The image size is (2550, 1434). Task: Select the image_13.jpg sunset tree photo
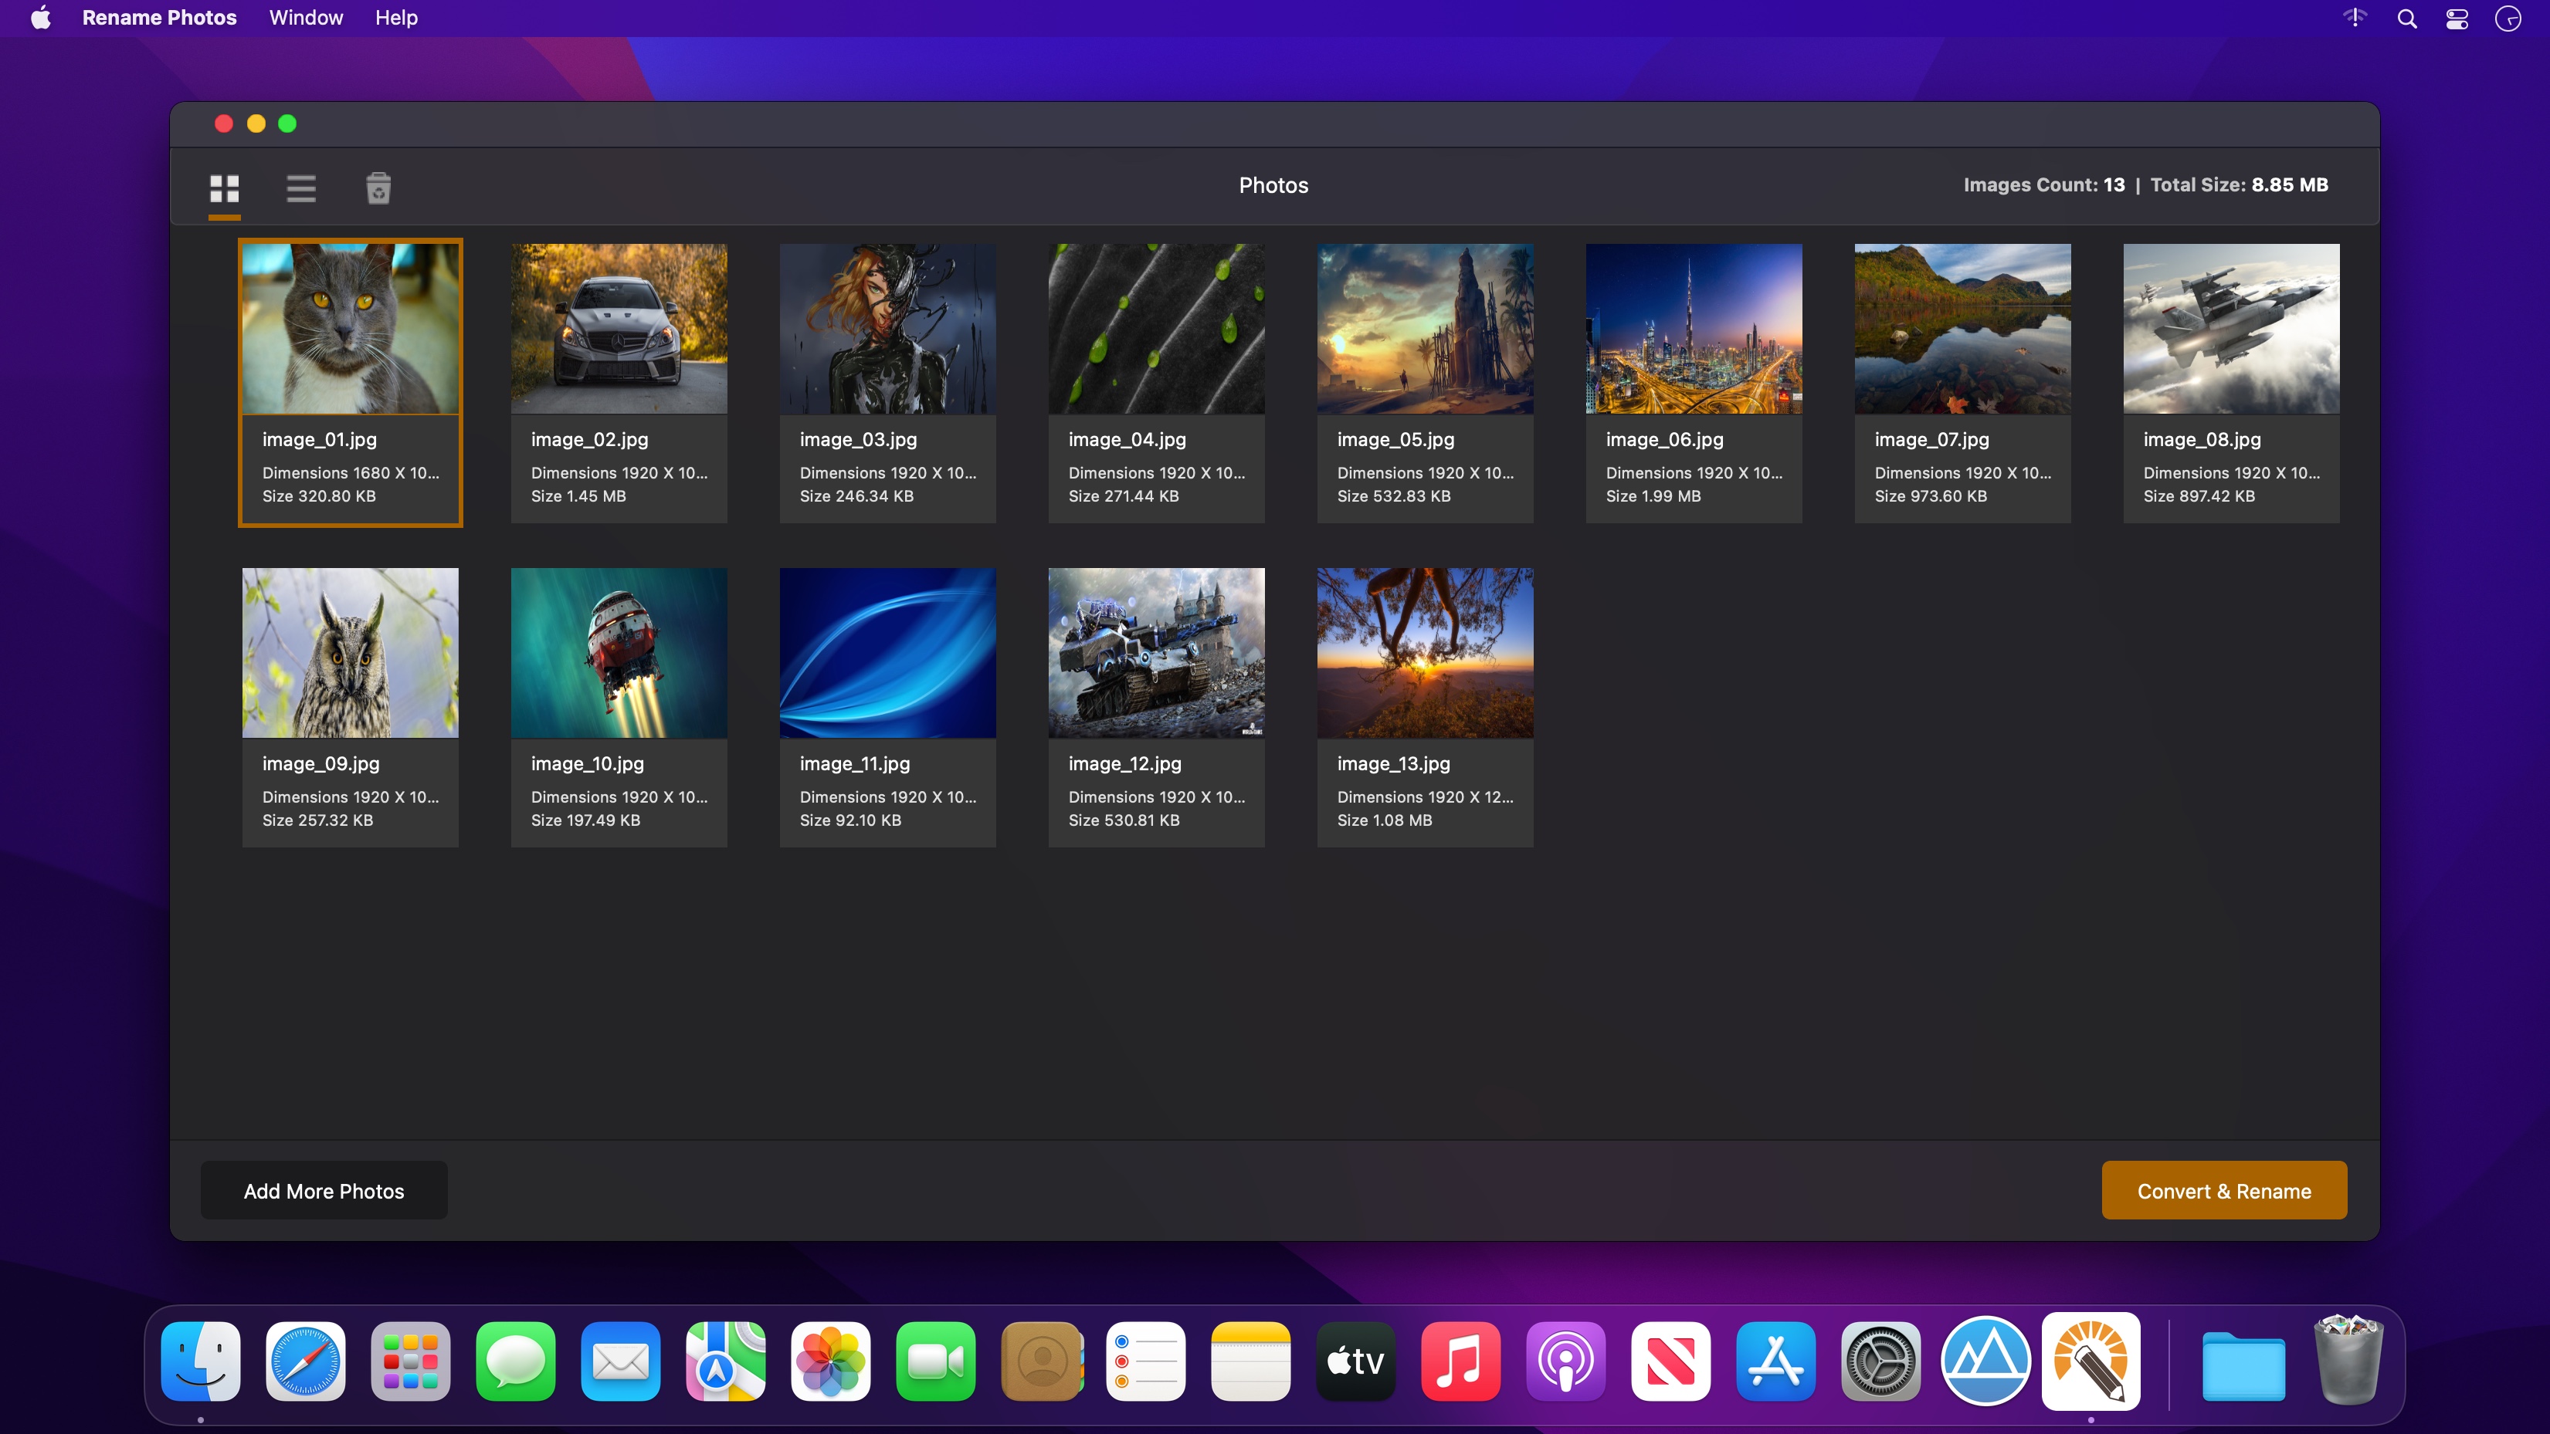point(1425,653)
